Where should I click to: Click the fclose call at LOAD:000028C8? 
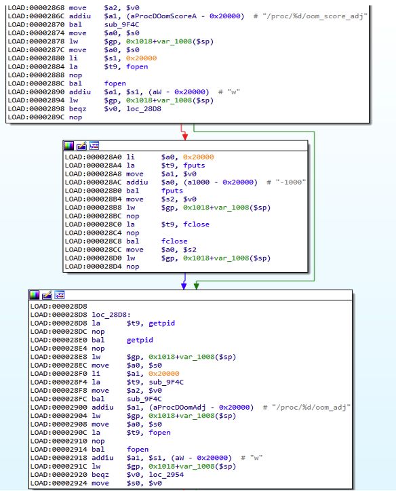coord(174,241)
